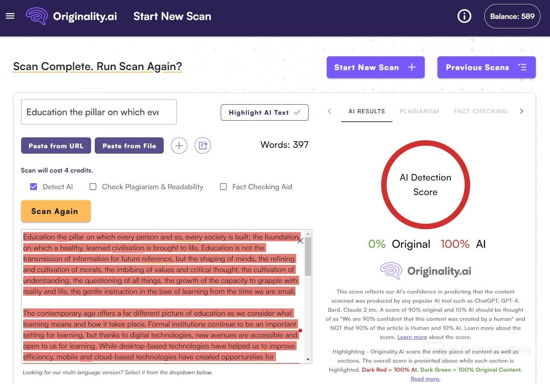550x384 pixels.
Task: Click the 'Start New Scan' header title
Action: tap(172, 16)
